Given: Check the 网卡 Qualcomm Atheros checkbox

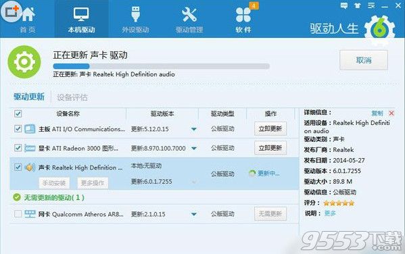Looking at the screenshot, I should point(18,213).
